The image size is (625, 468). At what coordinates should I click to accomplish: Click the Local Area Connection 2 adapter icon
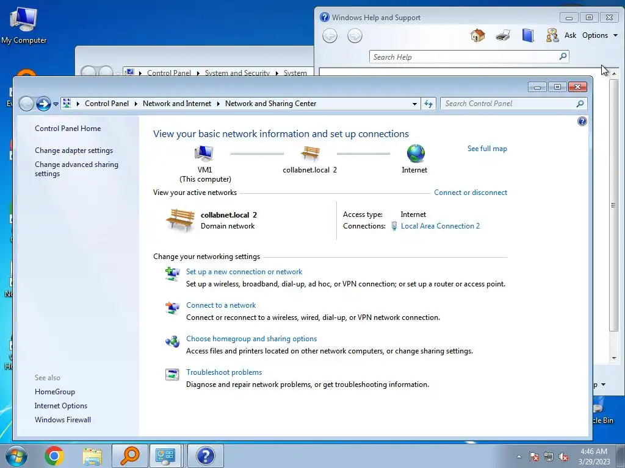point(394,225)
